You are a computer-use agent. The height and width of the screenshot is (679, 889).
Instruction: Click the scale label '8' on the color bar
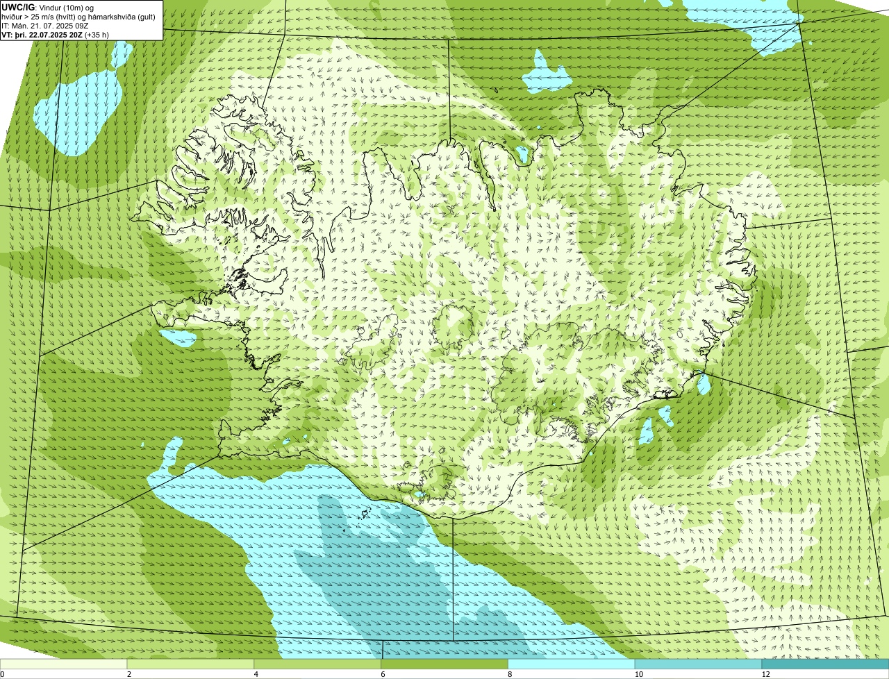coord(510,674)
